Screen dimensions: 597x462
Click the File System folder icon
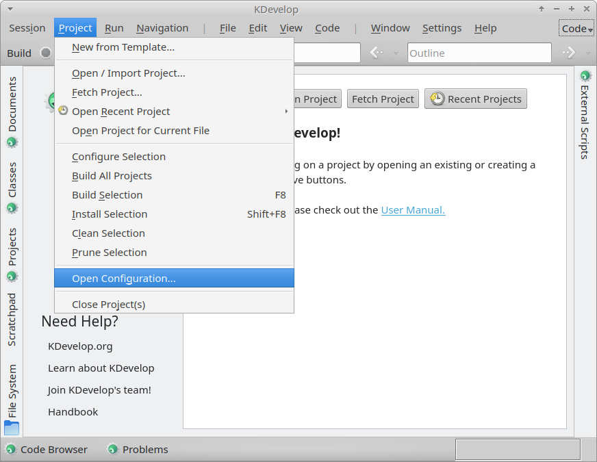tap(12, 428)
